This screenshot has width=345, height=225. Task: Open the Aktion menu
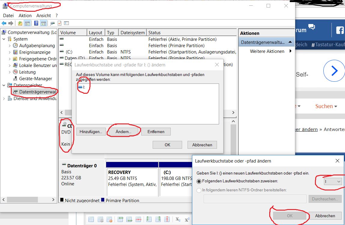(25, 16)
